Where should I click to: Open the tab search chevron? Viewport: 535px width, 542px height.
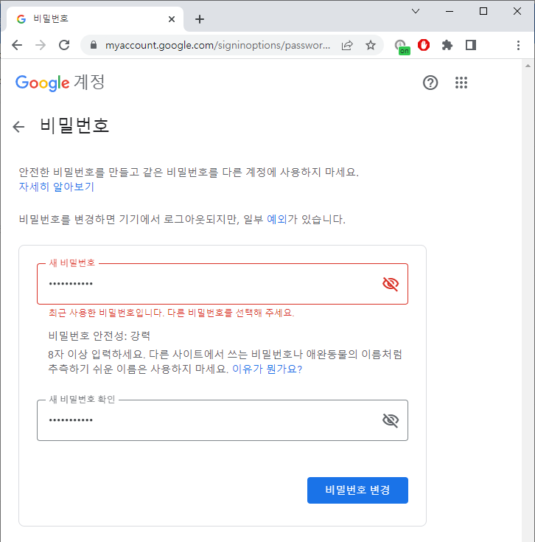coord(416,11)
